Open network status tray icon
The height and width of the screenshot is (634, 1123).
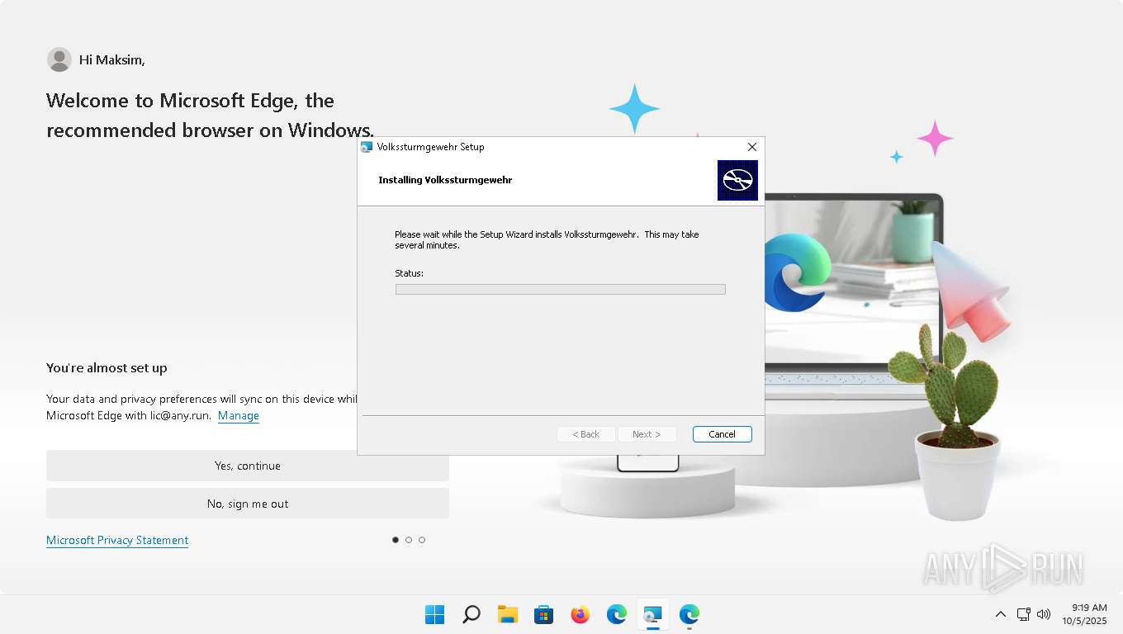(1024, 614)
